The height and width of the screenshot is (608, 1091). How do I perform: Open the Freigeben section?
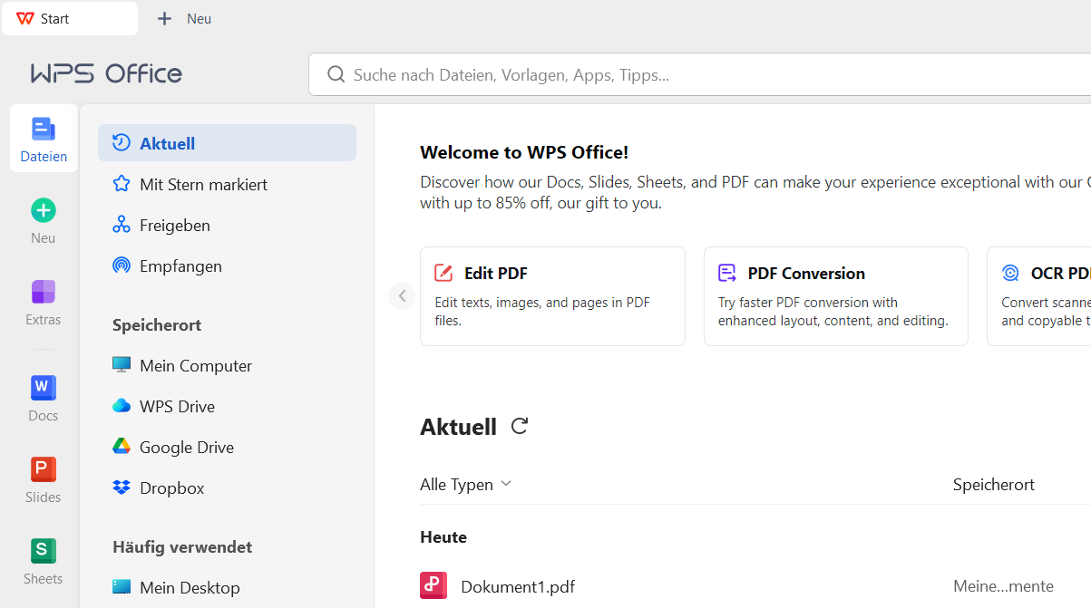[227, 225]
